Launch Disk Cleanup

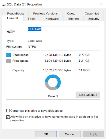88,95
